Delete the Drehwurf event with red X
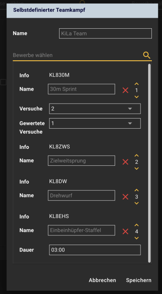Screen dimensions: 162x294 click(126, 197)
